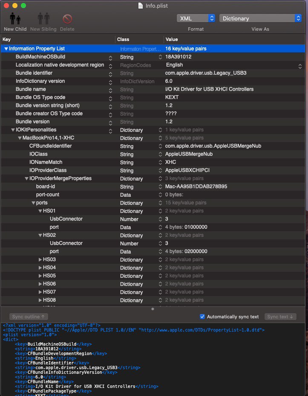
Task: Open class stepper for board-id row
Action: click(x=160, y=186)
